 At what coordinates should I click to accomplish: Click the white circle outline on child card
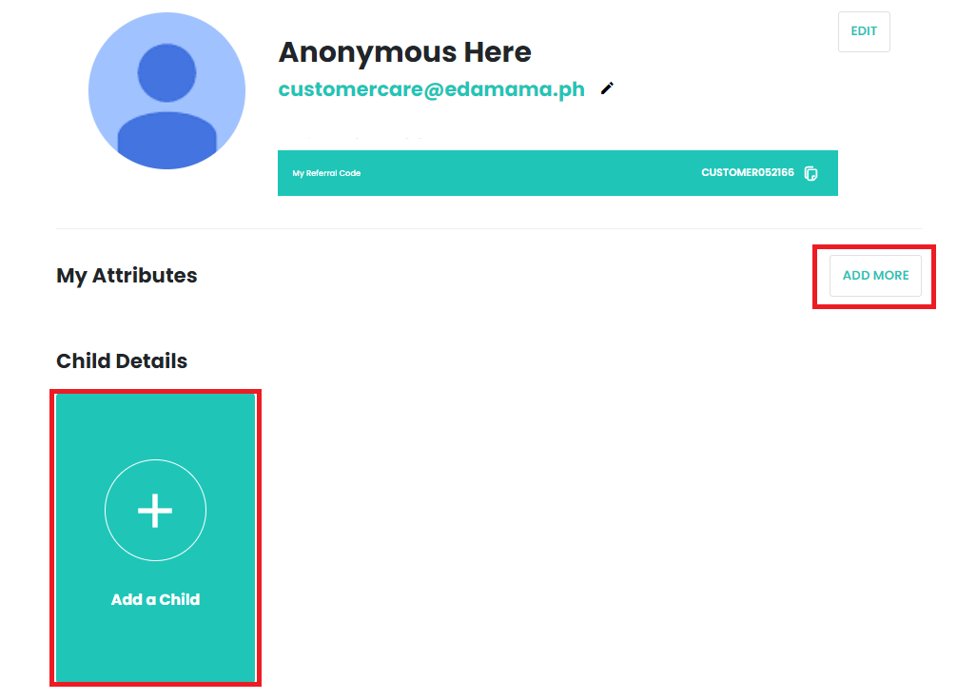[x=156, y=510]
